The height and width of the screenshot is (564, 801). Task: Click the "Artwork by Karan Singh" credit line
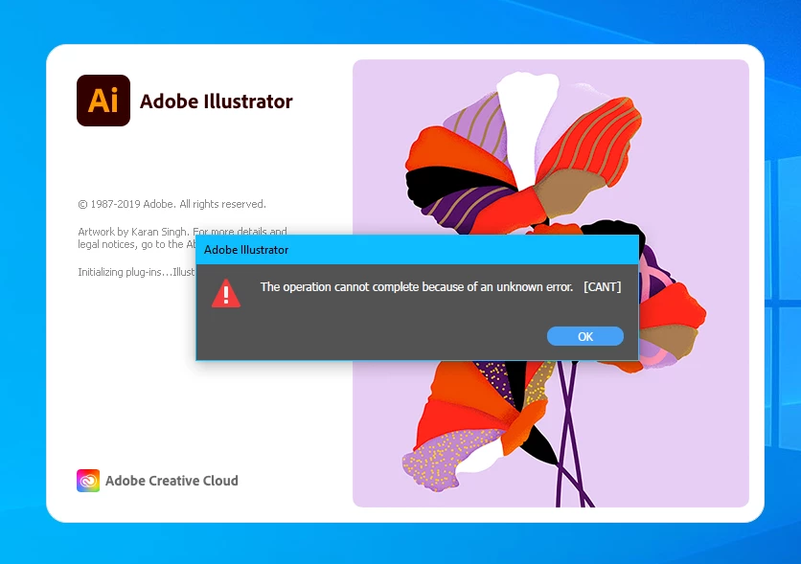click(x=182, y=231)
